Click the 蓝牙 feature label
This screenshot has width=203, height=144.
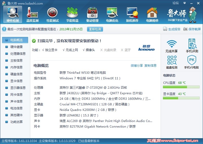point(128,50)
